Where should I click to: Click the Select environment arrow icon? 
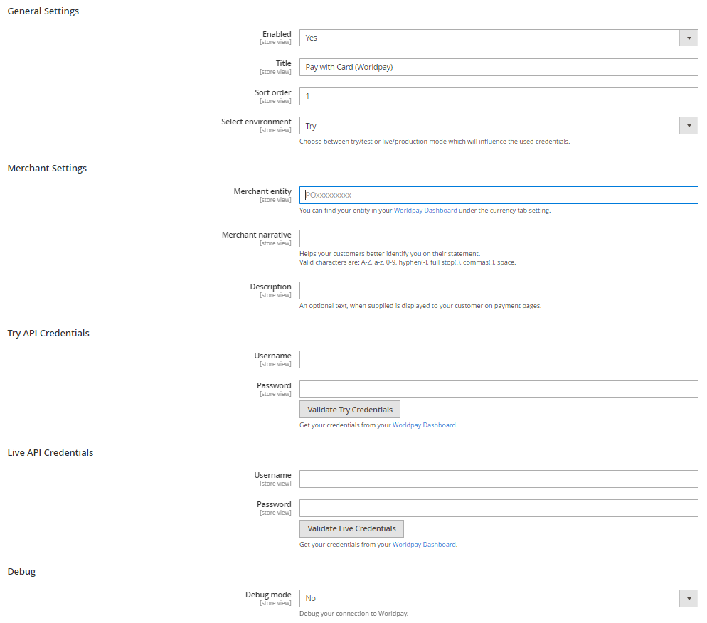[x=689, y=126]
